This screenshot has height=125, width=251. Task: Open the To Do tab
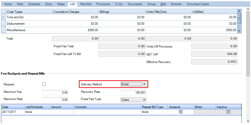point(119,4)
